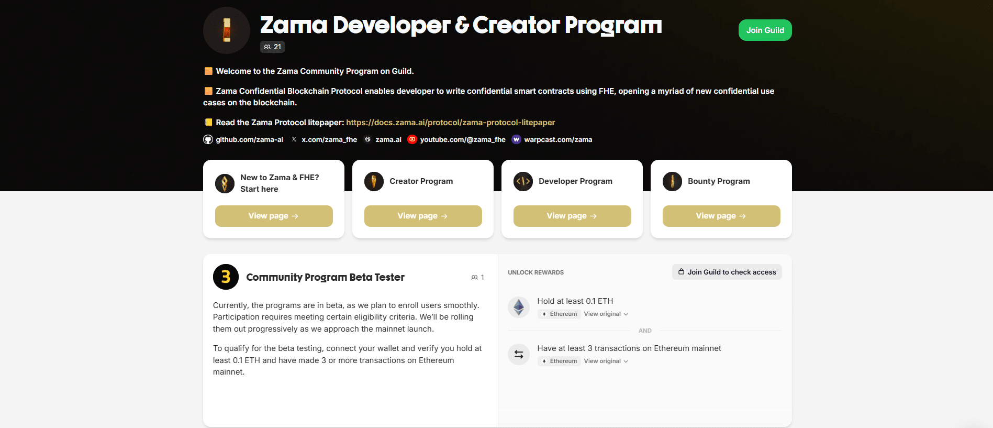Click the Warpcast icon link

(516, 139)
